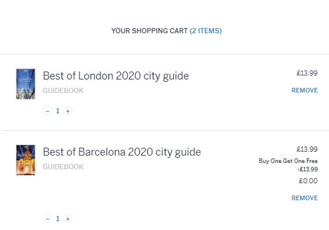Open the Barcelona guidebook cover thumbnail

(x=25, y=160)
